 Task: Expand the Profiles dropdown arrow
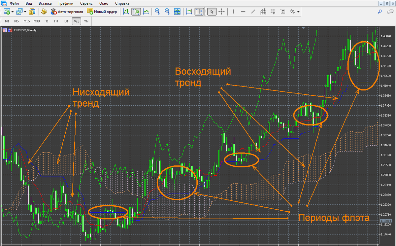pyautogui.click(x=25, y=12)
